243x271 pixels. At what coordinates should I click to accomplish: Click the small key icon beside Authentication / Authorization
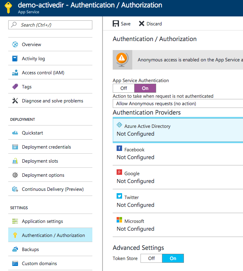[x=15, y=235]
